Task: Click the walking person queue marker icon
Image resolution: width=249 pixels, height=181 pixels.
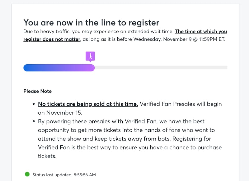Action: tap(90, 56)
